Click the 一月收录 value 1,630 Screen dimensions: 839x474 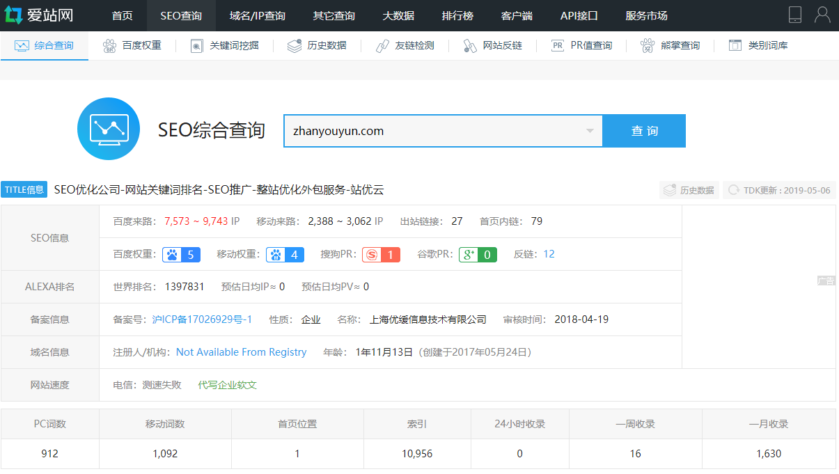pyautogui.click(x=769, y=454)
